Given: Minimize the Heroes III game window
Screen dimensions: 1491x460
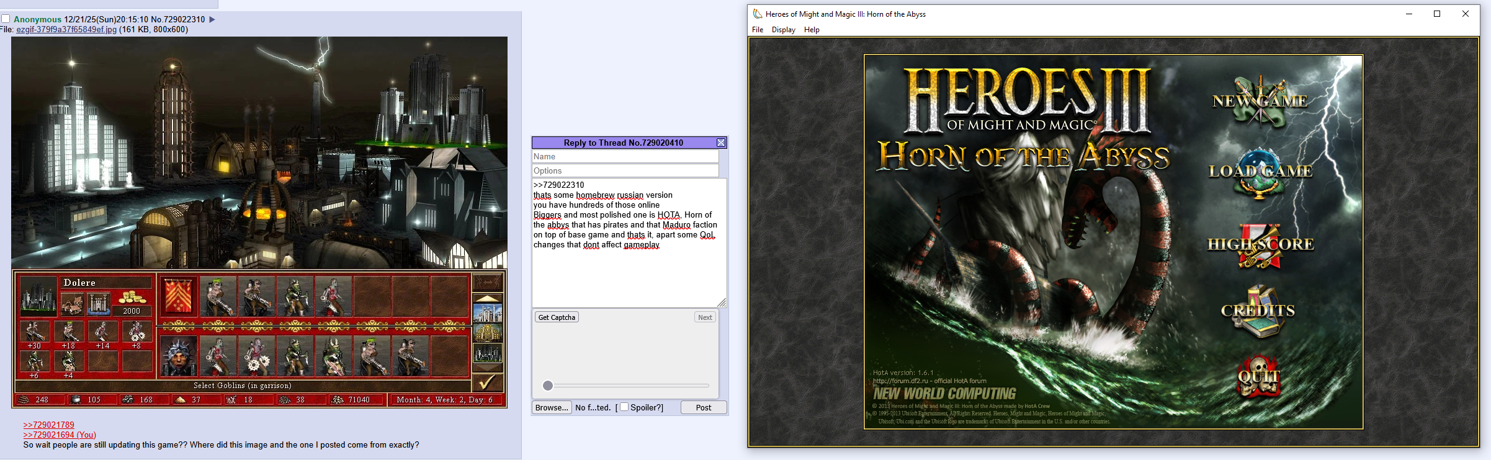Looking at the screenshot, I should click(1409, 14).
